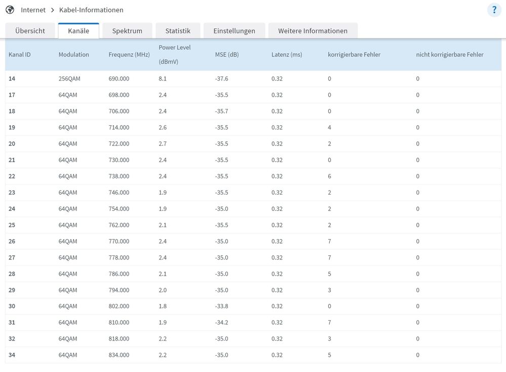
Task: Click the 810.000 frequency value
Action: (119, 322)
